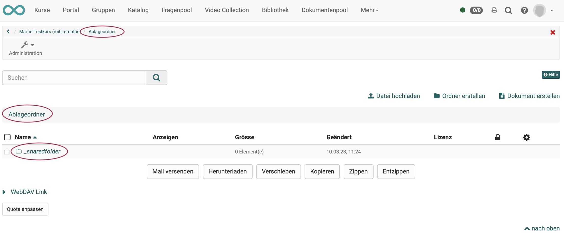Viewport: 564px width, 235px height.
Task: Open the Mehr dropdown menu
Action: click(369, 10)
